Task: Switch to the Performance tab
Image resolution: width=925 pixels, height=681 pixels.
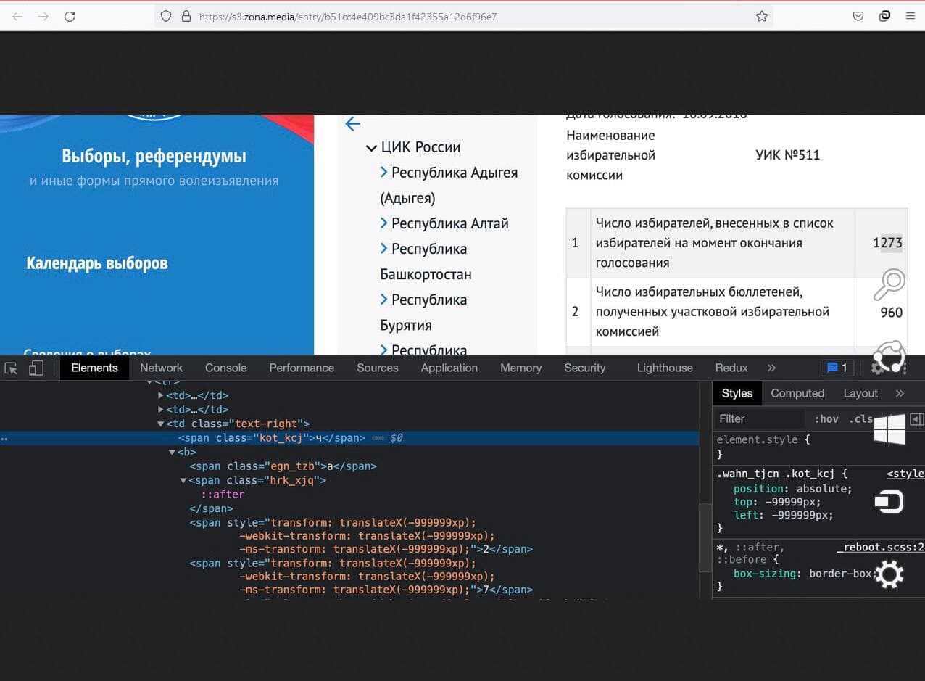Action: [x=302, y=368]
